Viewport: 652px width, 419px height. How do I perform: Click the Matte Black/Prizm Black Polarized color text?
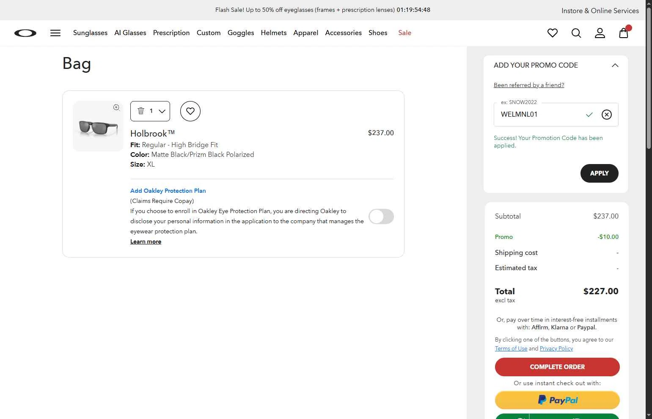click(203, 155)
